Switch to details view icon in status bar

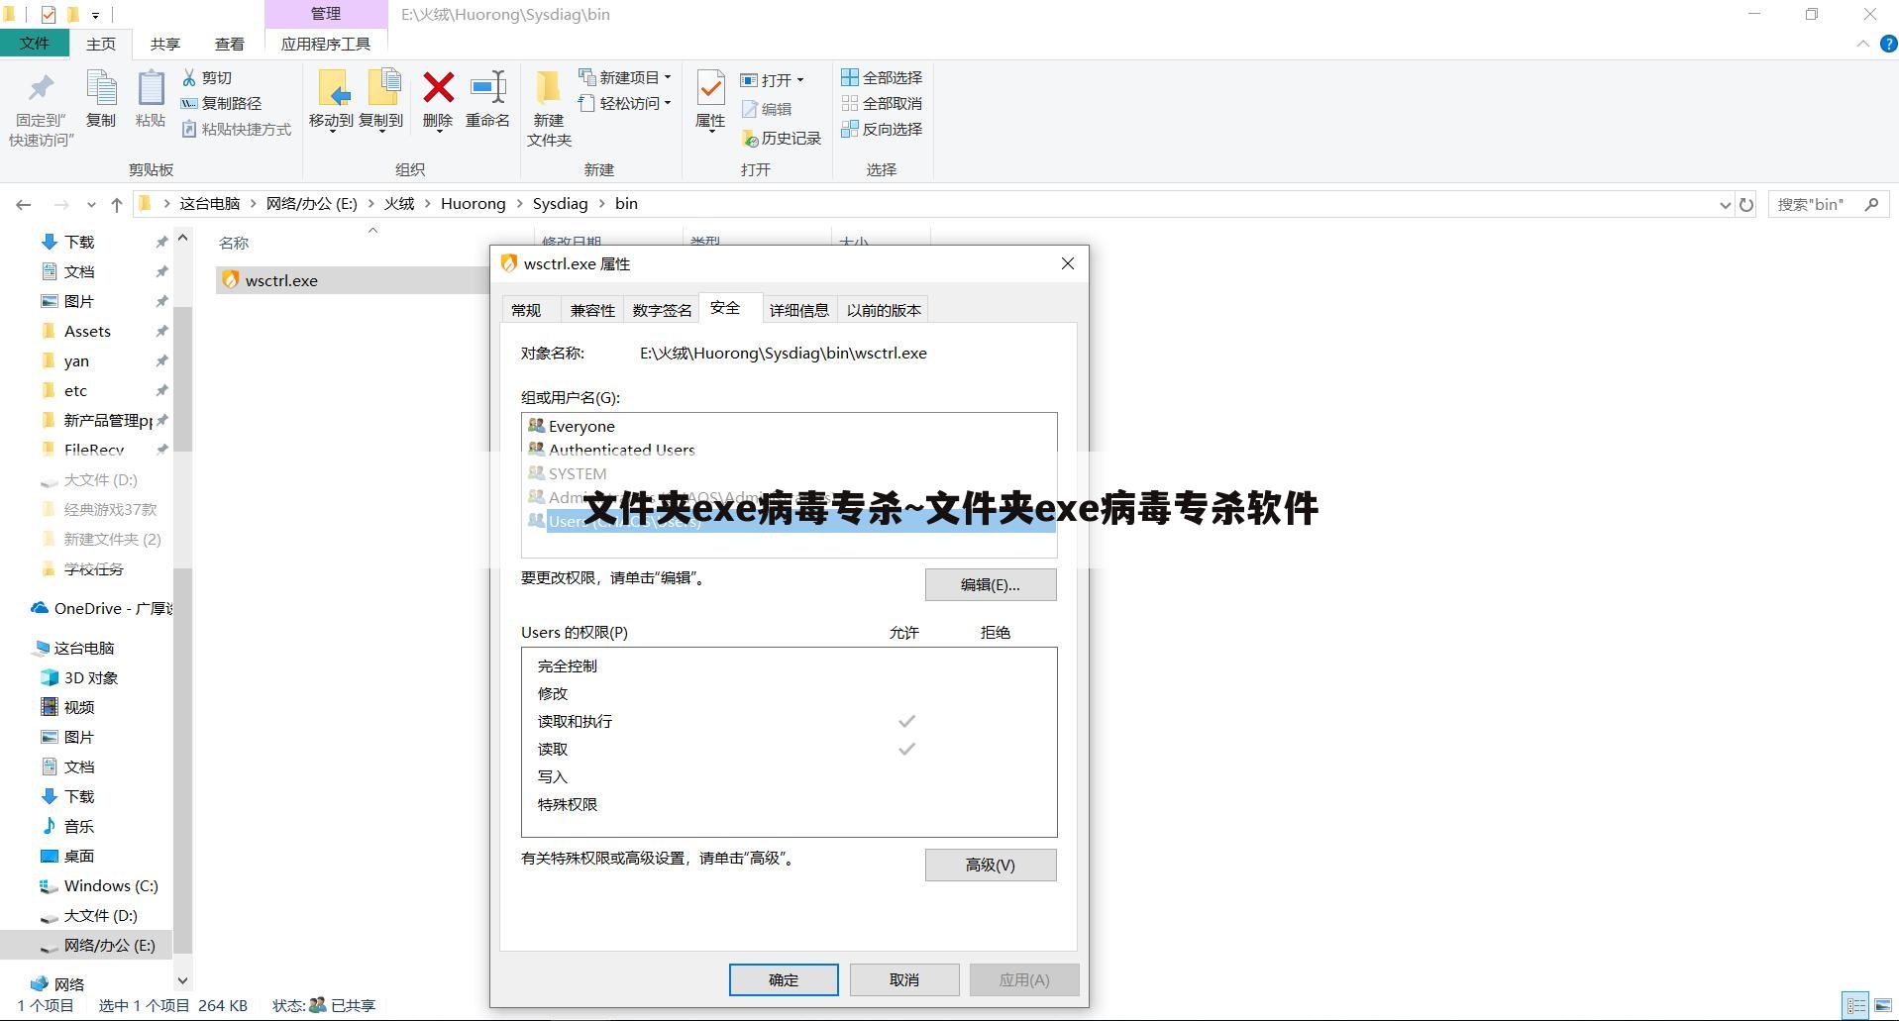coord(1855,1005)
